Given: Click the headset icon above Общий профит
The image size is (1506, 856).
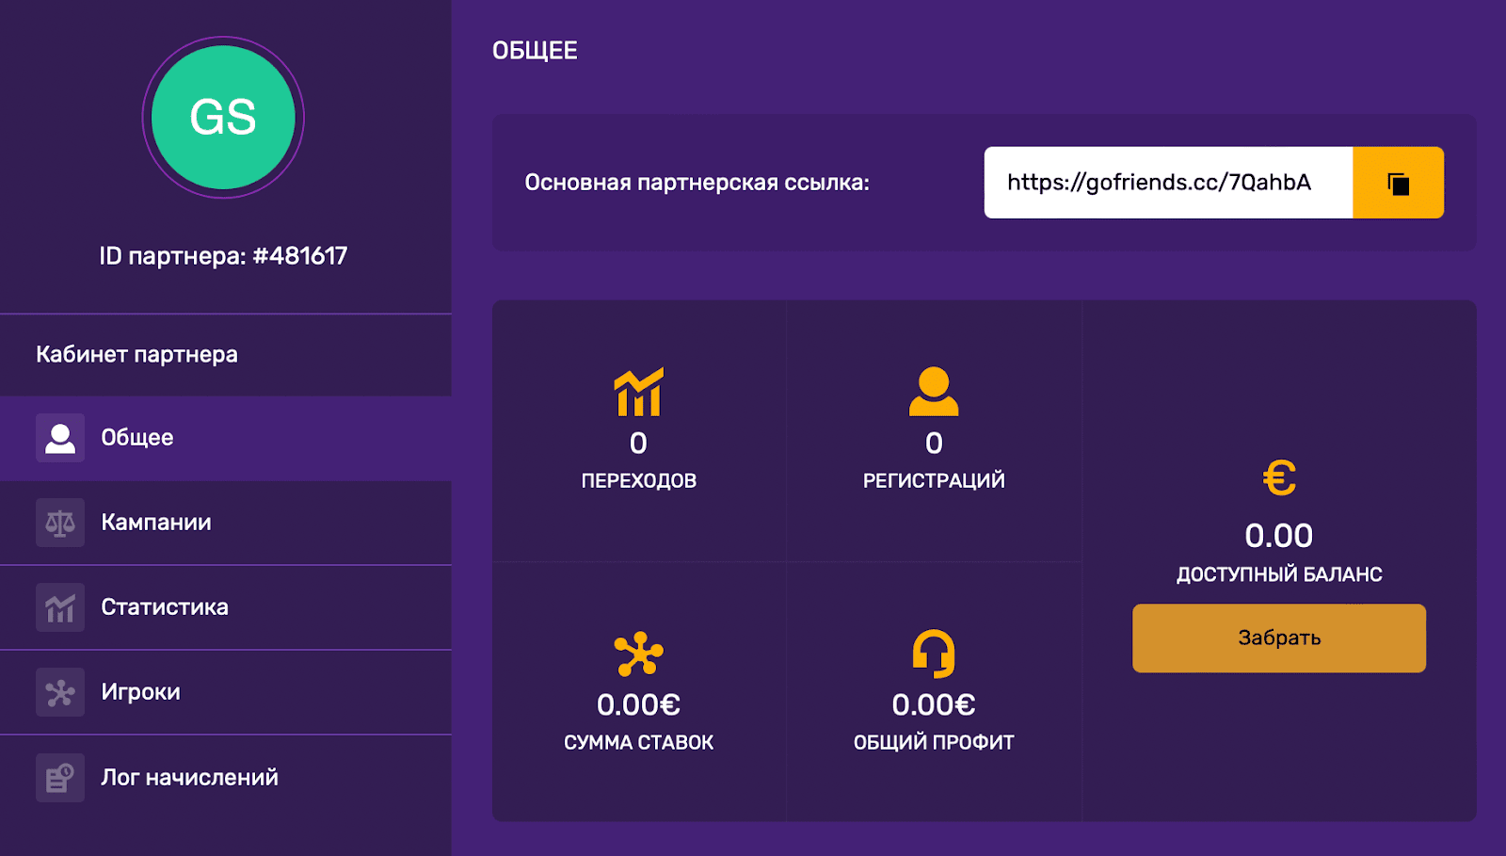Looking at the screenshot, I should click(x=933, y=654).
